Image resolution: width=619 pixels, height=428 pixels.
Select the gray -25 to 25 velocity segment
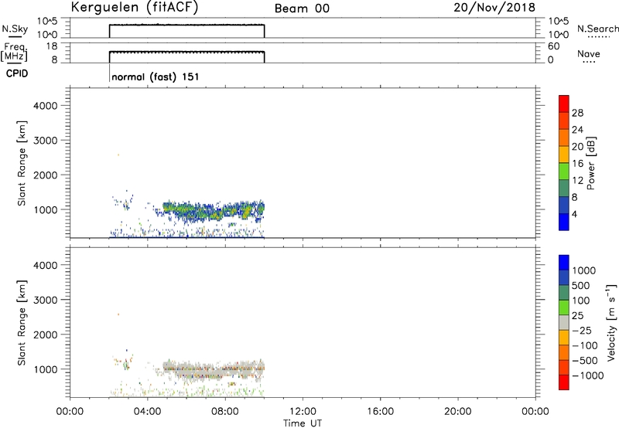pos(564,322)
